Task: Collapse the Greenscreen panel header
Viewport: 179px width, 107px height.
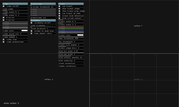Action: 43,4
